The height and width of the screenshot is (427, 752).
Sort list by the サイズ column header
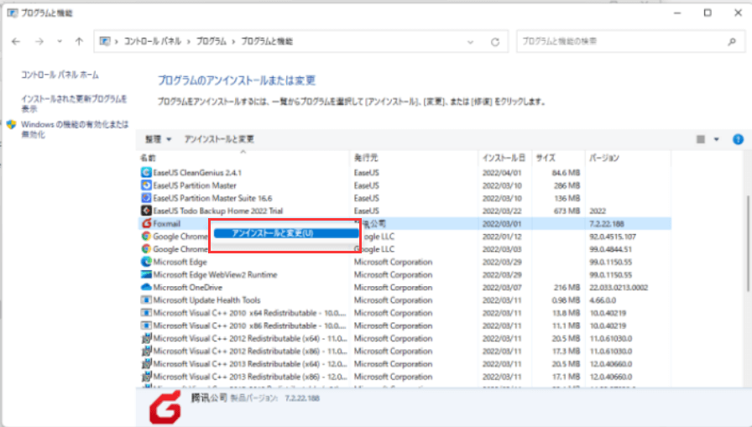click(x=546, y=158)
